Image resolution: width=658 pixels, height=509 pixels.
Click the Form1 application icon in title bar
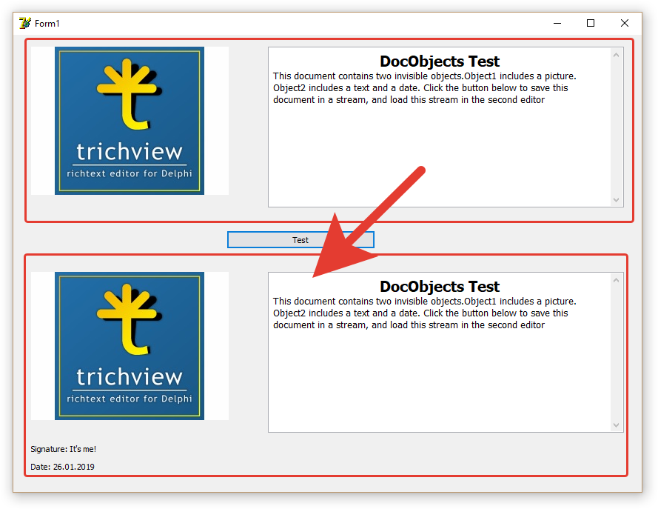pyautogui.click(x=25, y=23)
